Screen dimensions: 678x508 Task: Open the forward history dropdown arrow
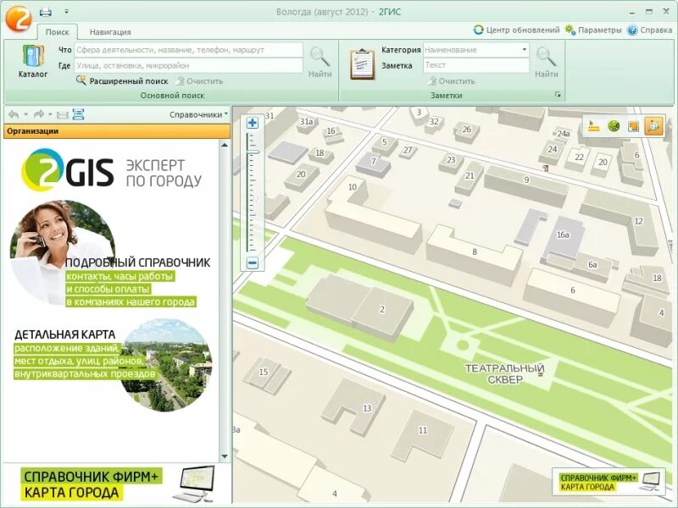(51, 114)
